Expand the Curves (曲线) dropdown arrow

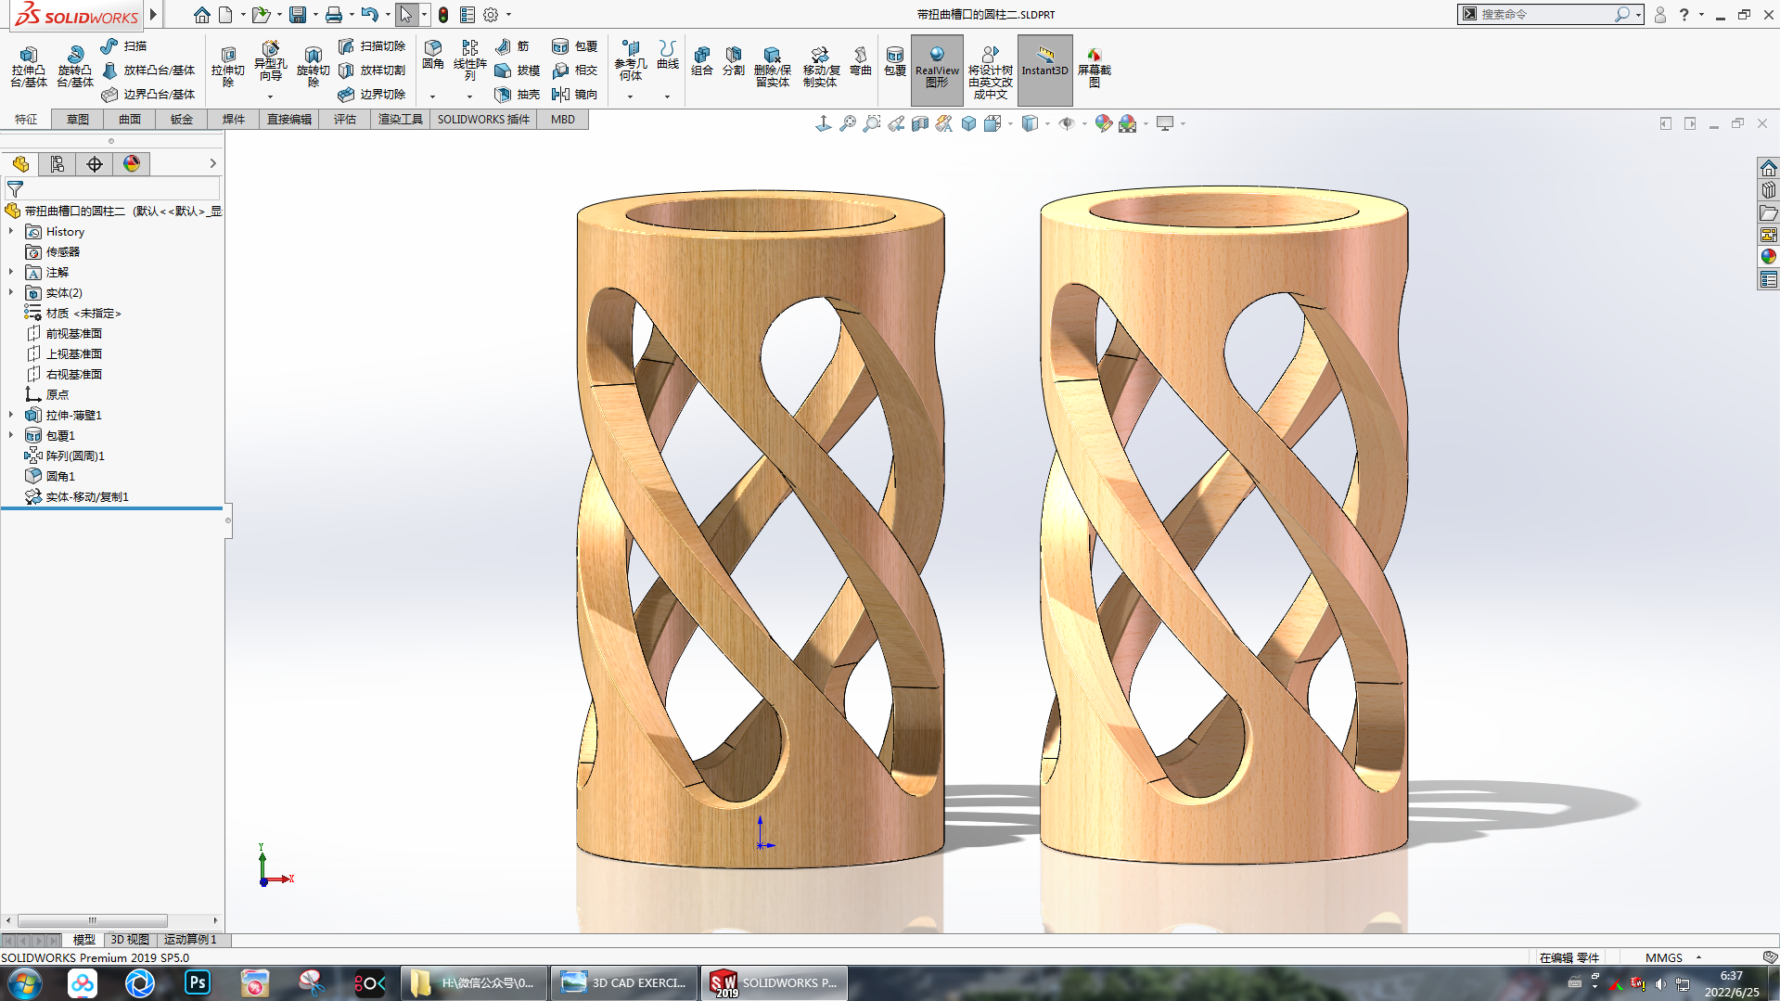coord(667,96)
